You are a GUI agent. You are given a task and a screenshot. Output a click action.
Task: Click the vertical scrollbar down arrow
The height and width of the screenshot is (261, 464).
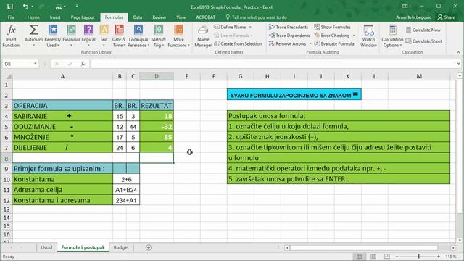(460, 240)
